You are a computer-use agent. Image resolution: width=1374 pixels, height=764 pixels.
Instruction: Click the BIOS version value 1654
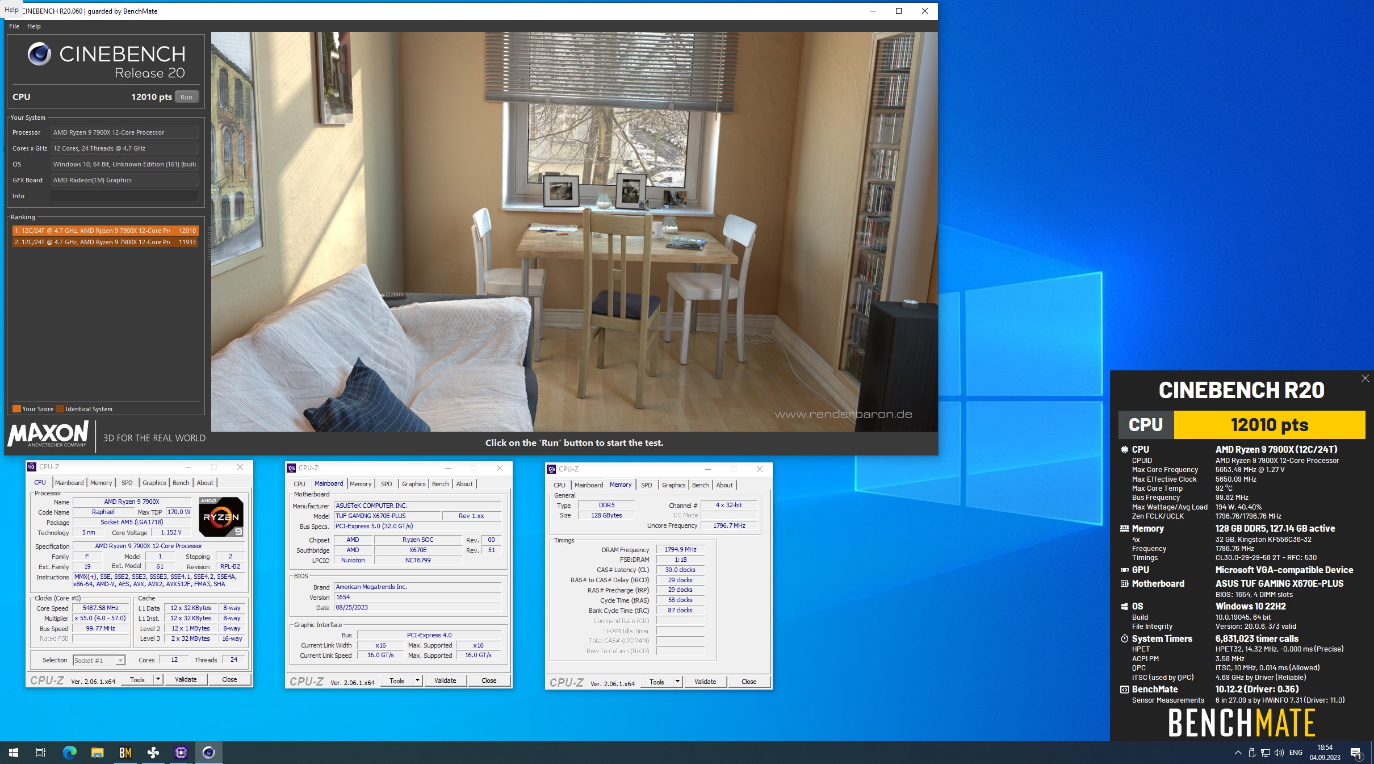417,597
